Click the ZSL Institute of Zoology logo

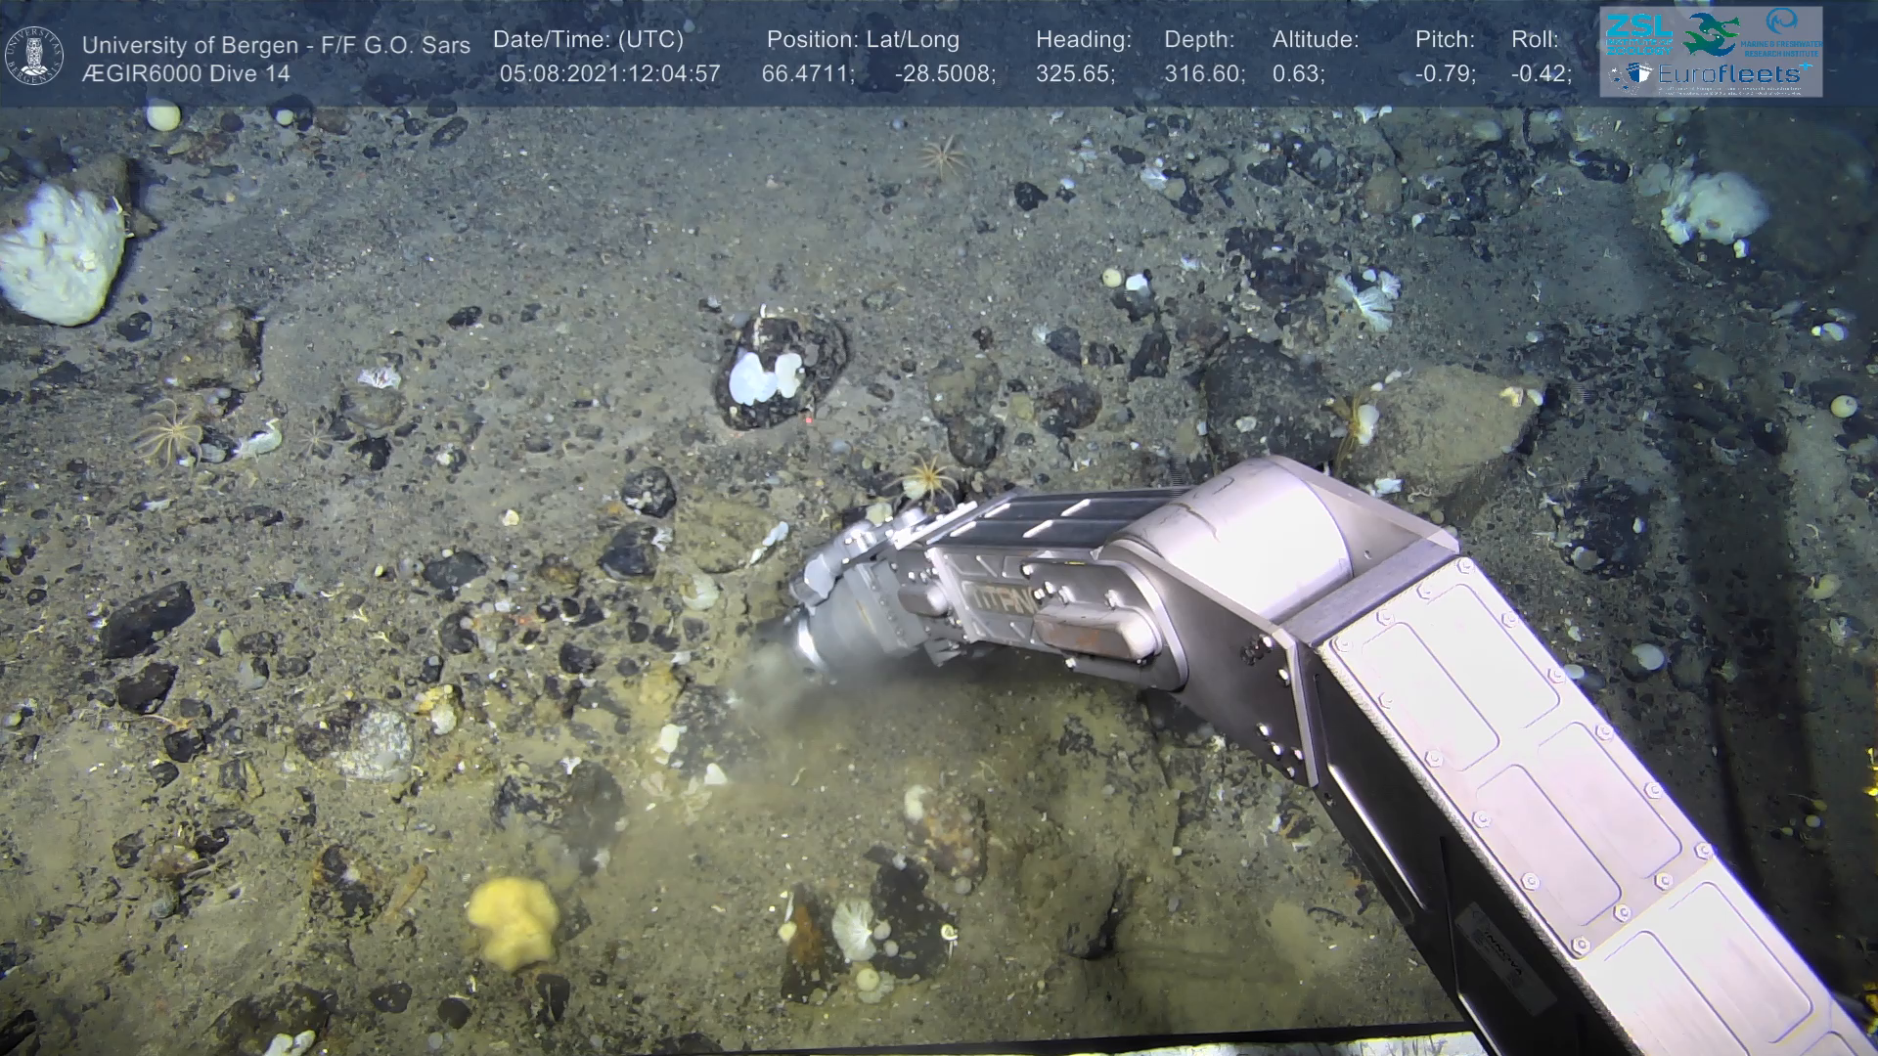1638,33
